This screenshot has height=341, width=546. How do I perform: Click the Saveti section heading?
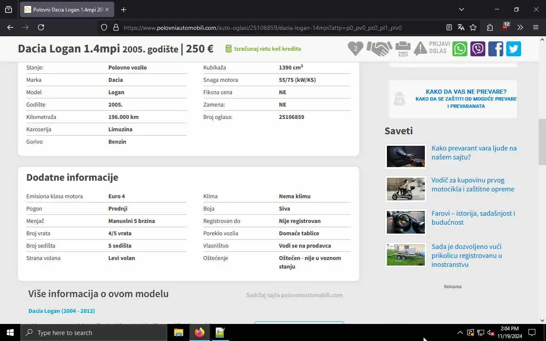tap(399, 131)
